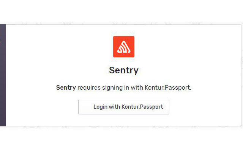243x152 pixels.
Task: Click the white wave glyph inside the logo
Action: 124,47
